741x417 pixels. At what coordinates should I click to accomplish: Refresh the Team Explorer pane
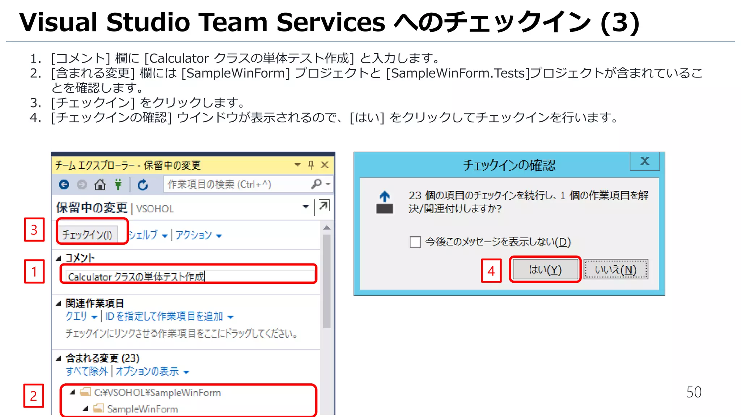(143, 185)
